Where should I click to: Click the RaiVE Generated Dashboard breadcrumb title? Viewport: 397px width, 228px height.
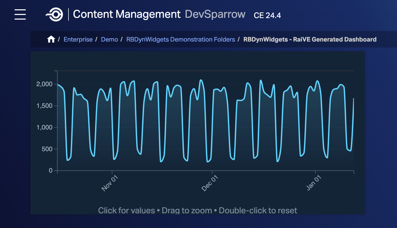[310, 39]
